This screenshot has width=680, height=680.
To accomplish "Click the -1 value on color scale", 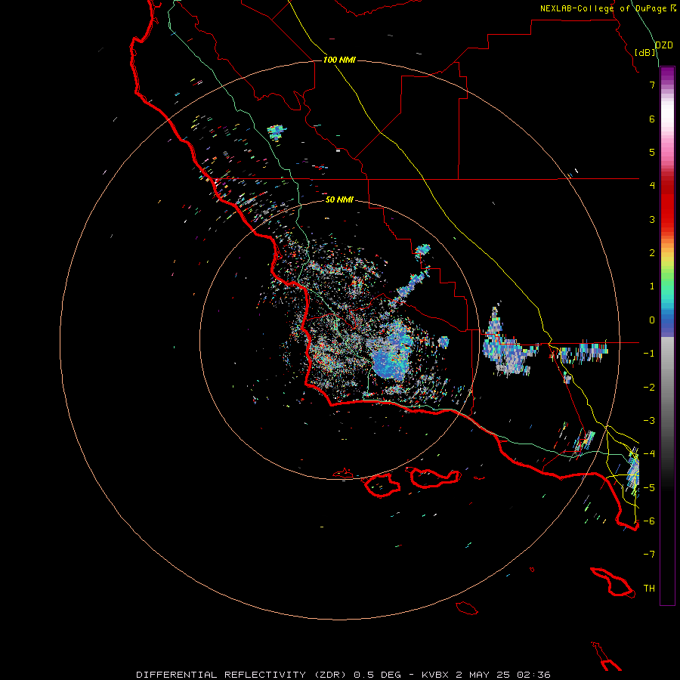I will pos(649,354).
